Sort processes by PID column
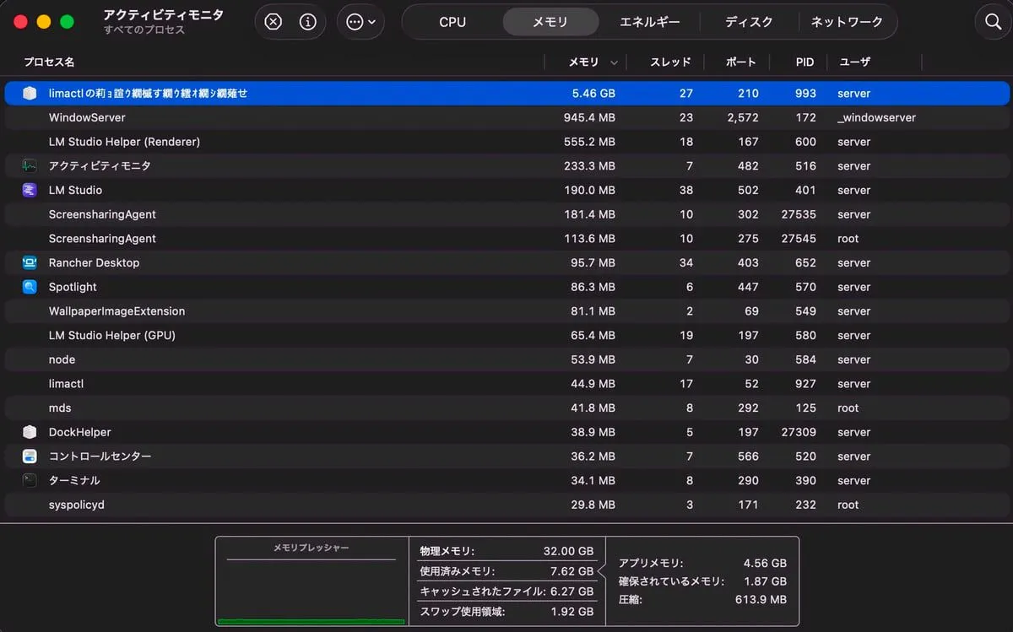 [804, 62]
